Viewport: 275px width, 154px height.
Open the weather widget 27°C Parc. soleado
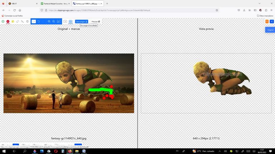point(203,151)
